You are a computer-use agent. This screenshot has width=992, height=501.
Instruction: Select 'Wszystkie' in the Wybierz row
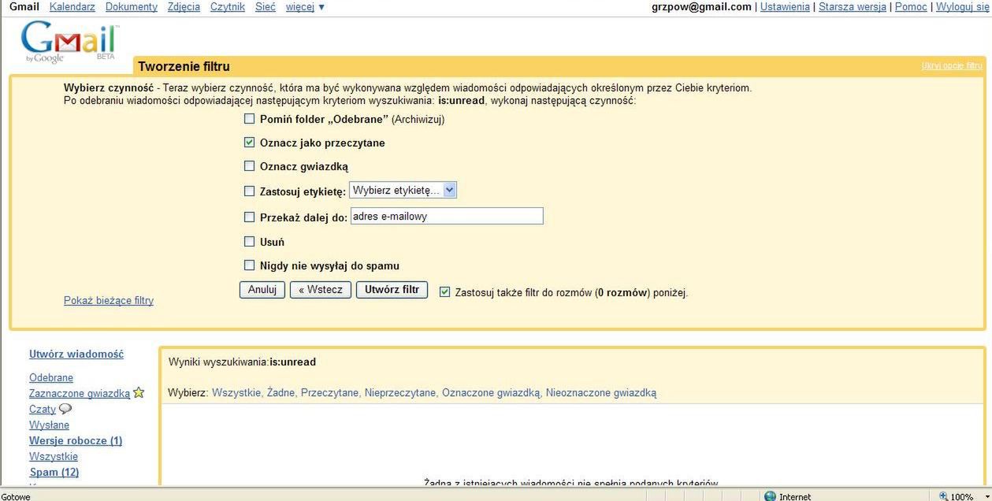click(236, 392)
